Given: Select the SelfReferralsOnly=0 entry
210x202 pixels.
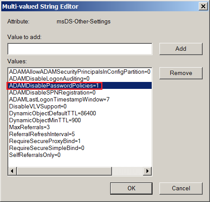Looking at the screenshot, I should 80,155.
